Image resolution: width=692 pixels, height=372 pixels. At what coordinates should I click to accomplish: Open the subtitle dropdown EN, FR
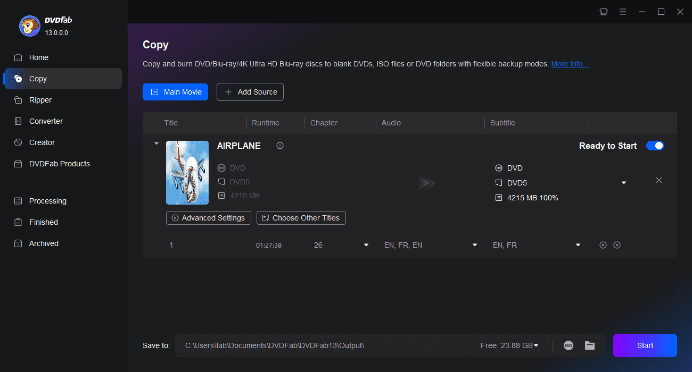578,245
